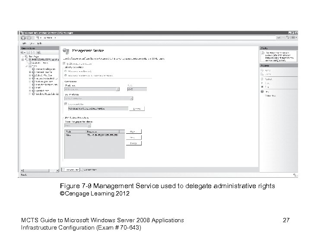Click the Delete connection toolbar icon
The height and width of the screenshot is (233, 311).
click(x=39, y=53)
